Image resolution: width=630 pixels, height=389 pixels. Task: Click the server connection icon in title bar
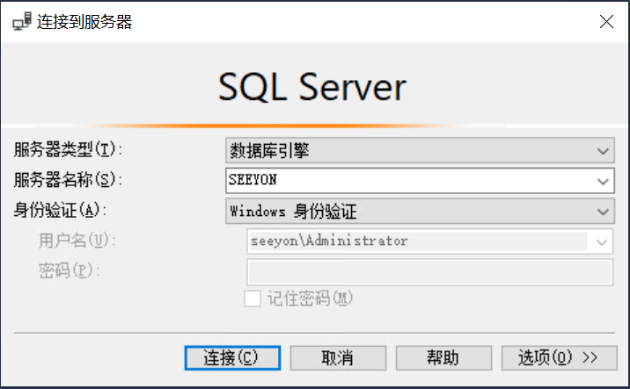[21, 22]
